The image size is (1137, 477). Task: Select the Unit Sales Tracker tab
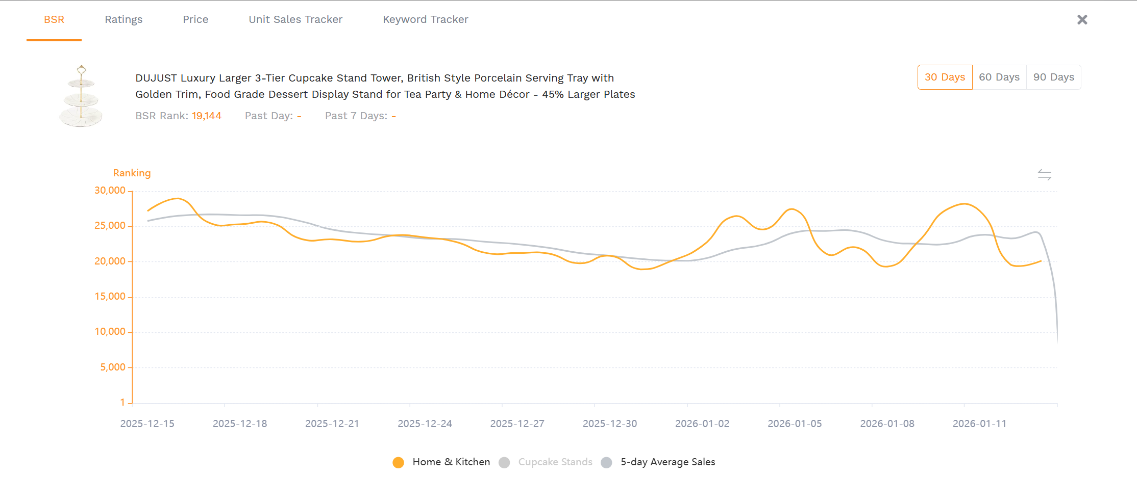[x=295, y=19]
